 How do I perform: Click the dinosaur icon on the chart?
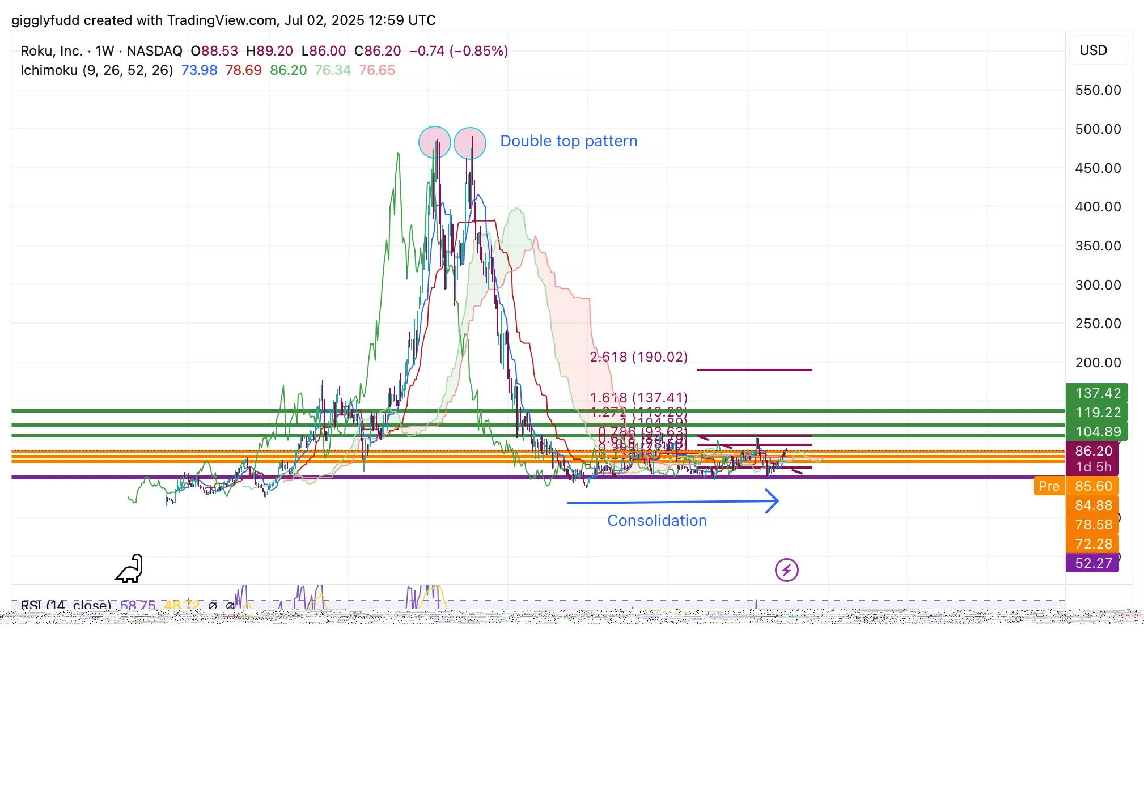coord(130,569)
